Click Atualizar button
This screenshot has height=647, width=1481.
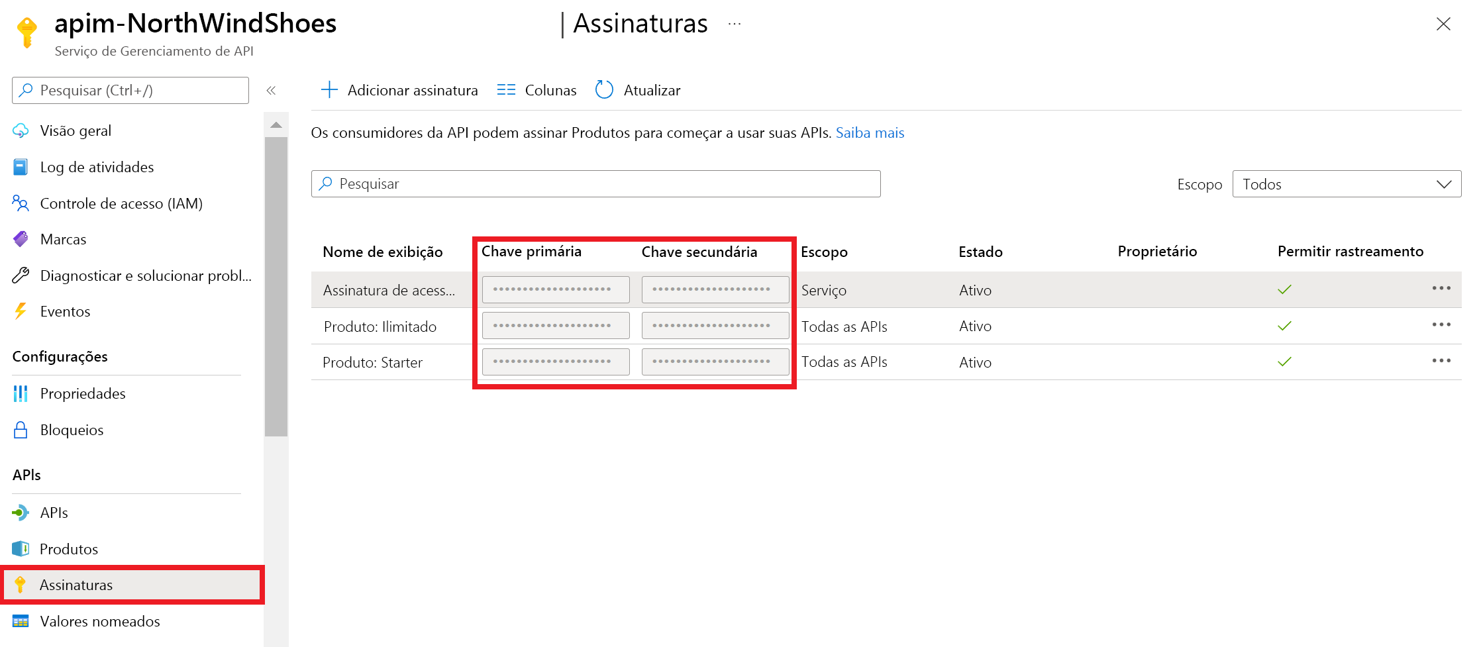[638, 90]
